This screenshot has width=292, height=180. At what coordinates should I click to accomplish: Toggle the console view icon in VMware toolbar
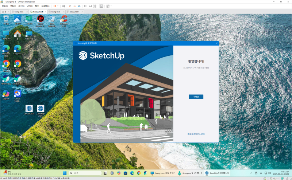(x=101, y=6)
